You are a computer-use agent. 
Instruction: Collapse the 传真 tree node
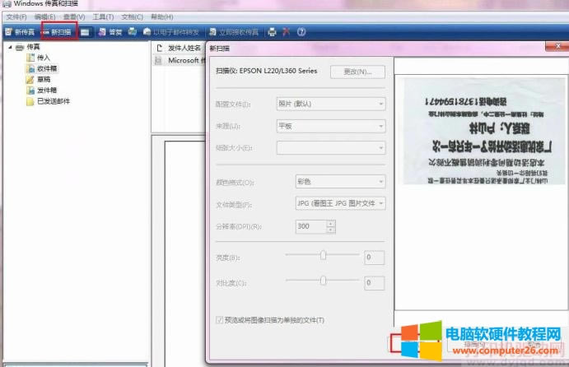[10, 48]
